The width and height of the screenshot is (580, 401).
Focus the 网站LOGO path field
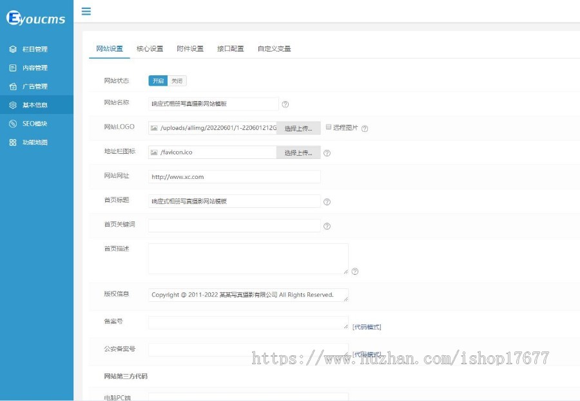(x=212, y=128)
